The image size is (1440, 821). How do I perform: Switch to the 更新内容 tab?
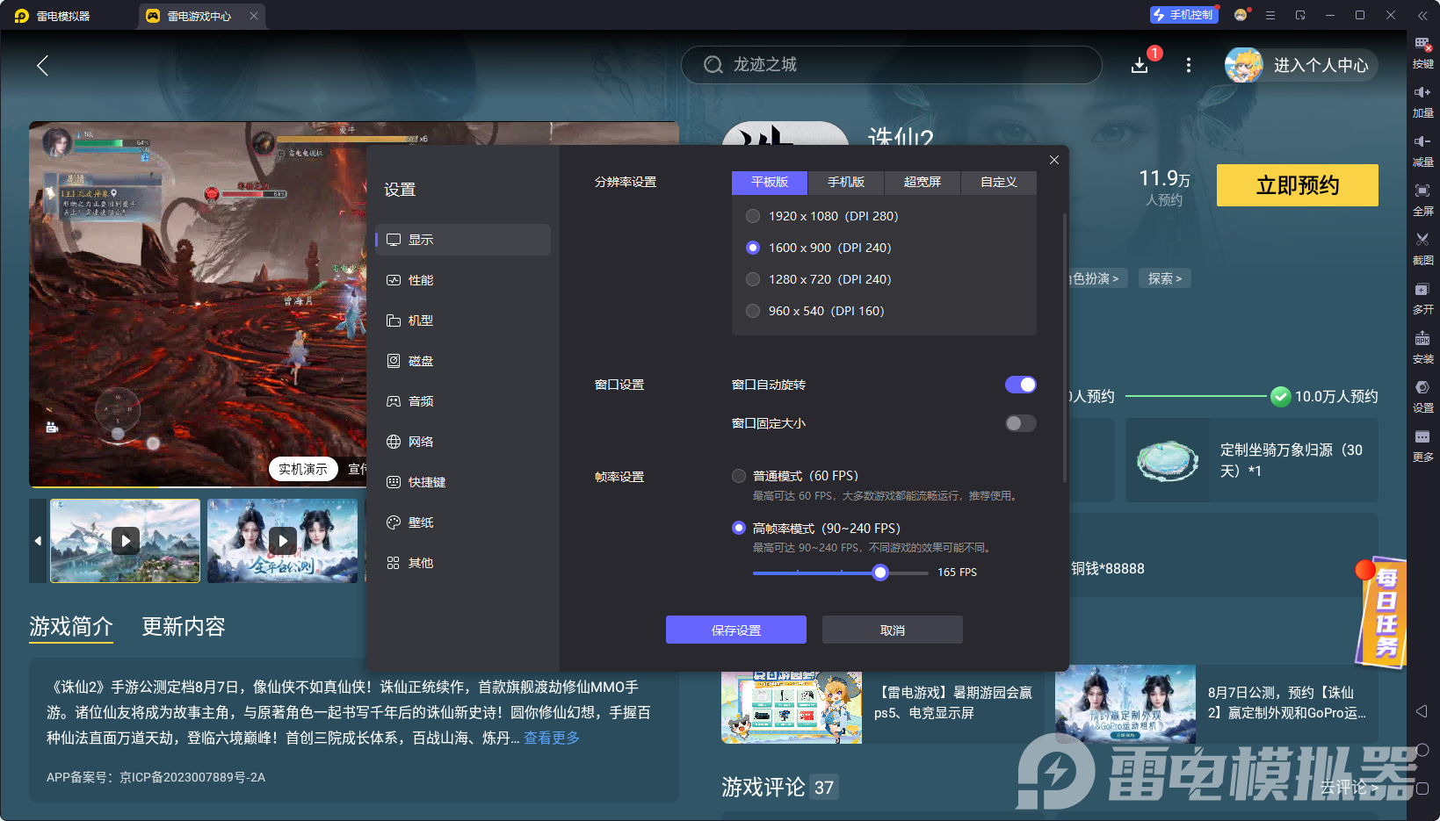pyautogui.click(x=183, y=626)
